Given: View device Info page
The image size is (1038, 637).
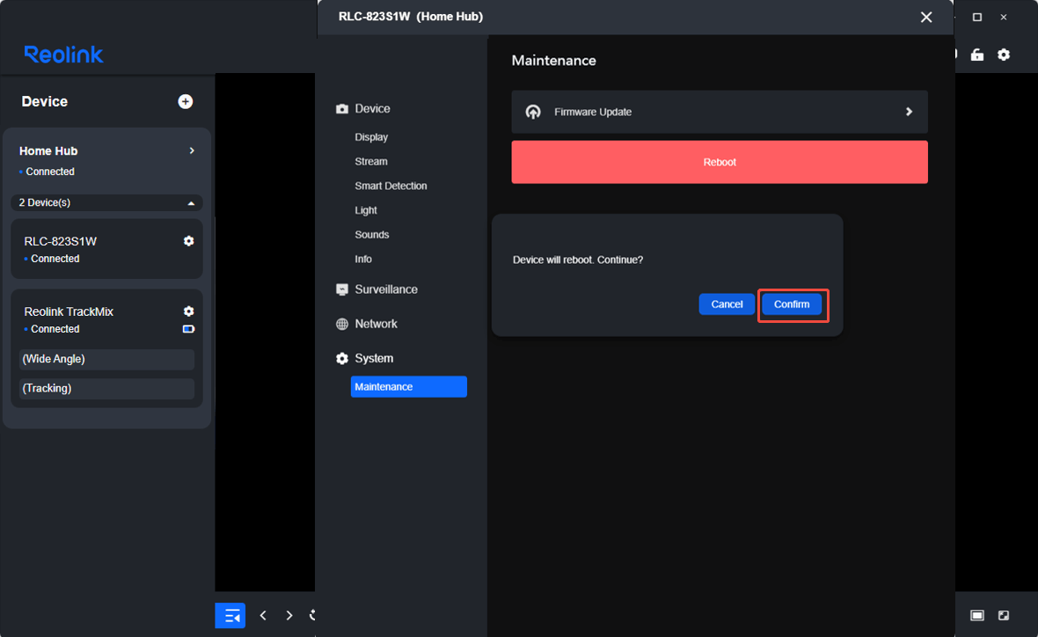Looking at the screenshot, I should (x=362, y=260).
